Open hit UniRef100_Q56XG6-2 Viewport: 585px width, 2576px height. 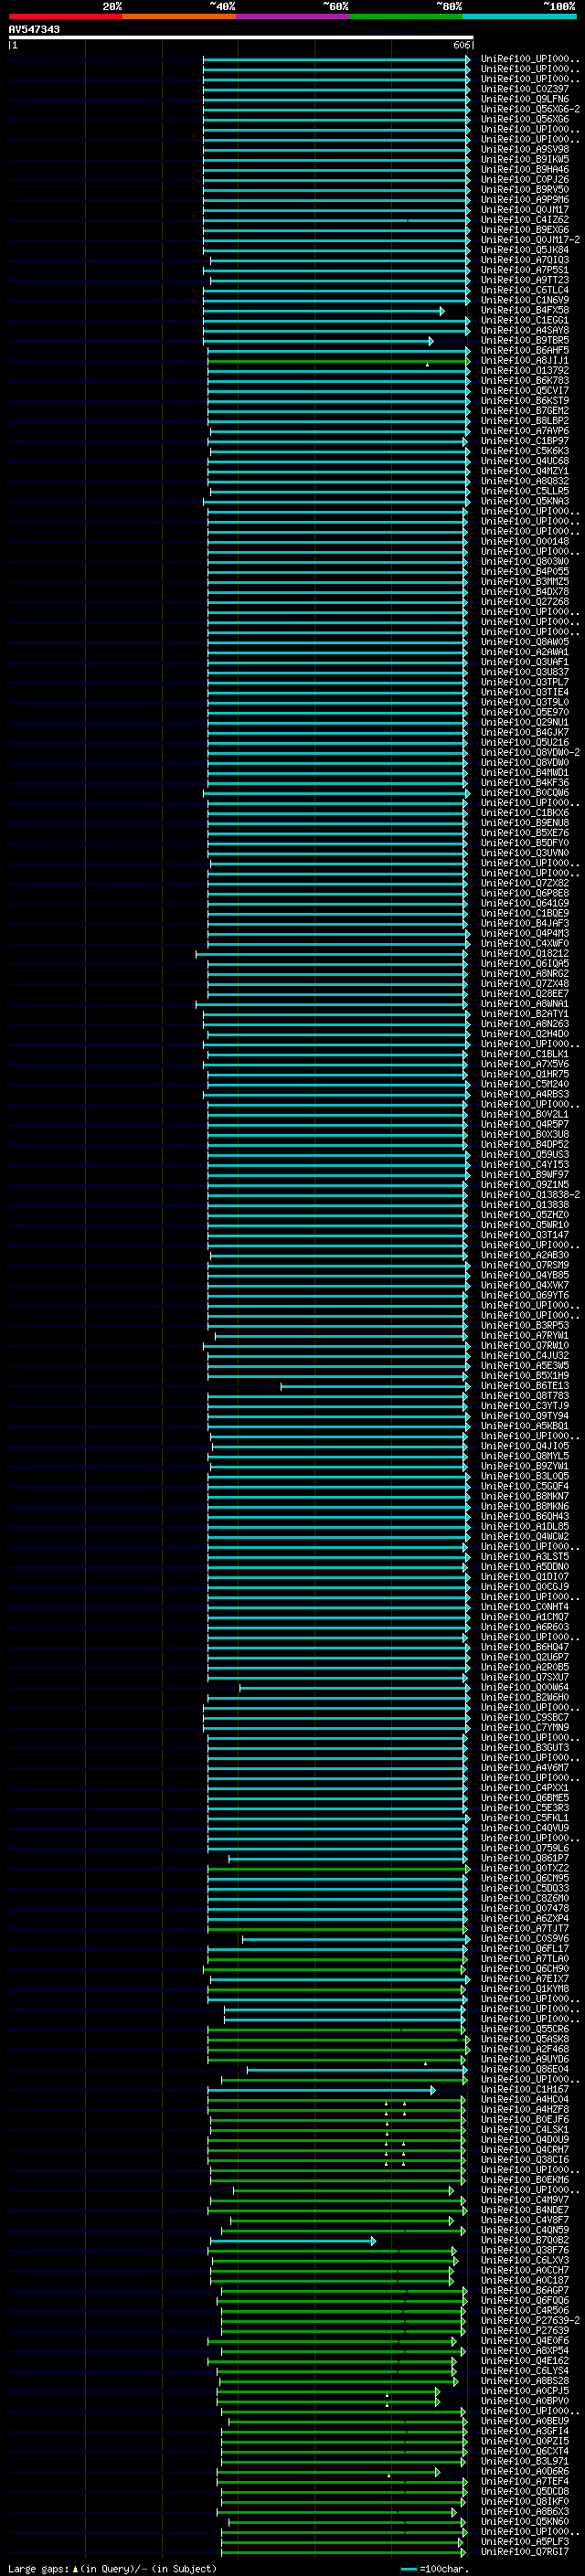pos(530,109)
